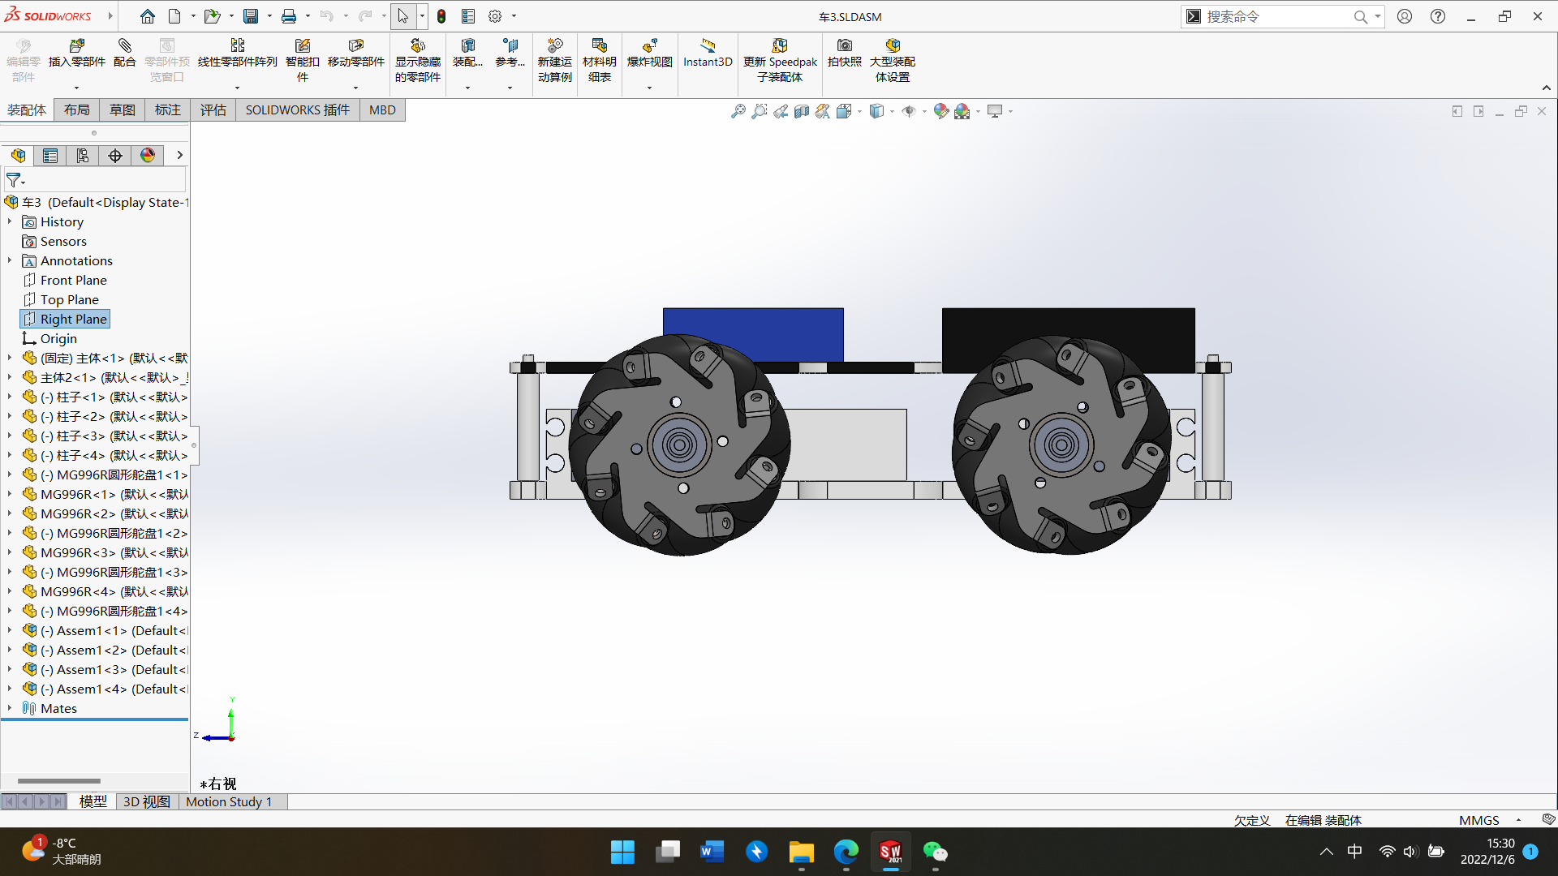The height and width of the screenshot is (876, 1558).
Task: Switch to the 布局 (Layout) tab
Action: [x=77, y=110]
